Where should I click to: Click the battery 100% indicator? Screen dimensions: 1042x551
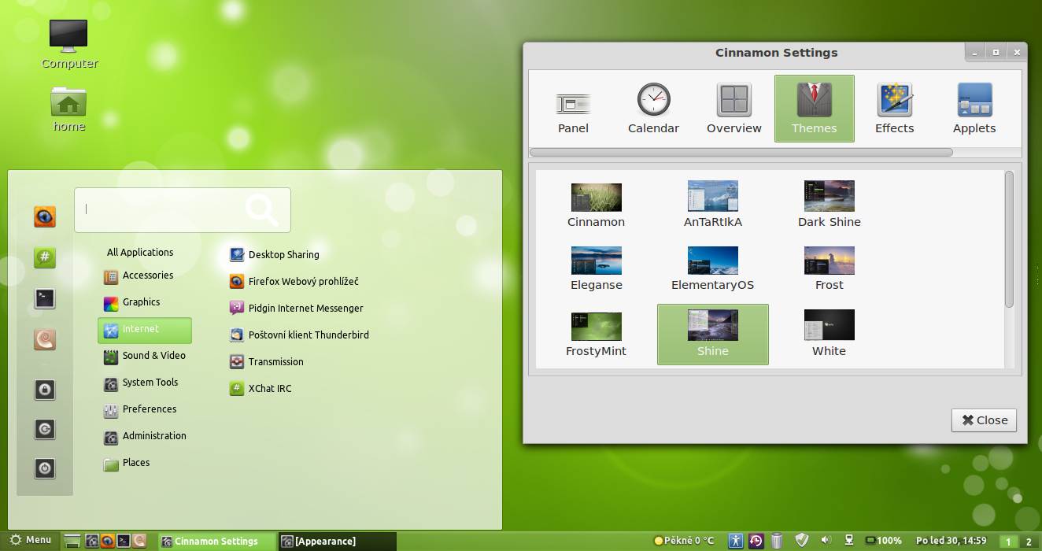(884, 541)
